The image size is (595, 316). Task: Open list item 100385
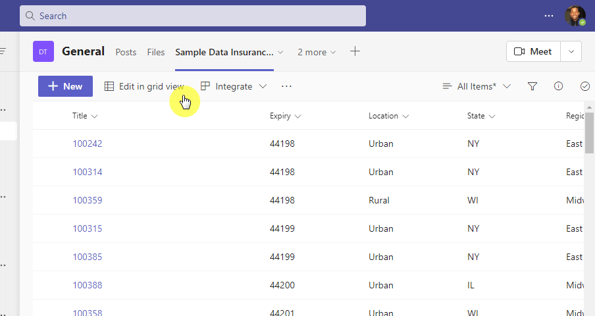click(x=88, y=257)
